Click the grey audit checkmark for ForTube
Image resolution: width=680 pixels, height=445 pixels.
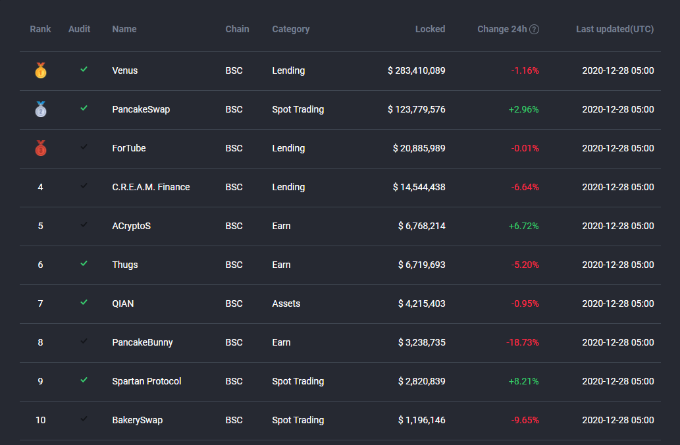point(84,147)
